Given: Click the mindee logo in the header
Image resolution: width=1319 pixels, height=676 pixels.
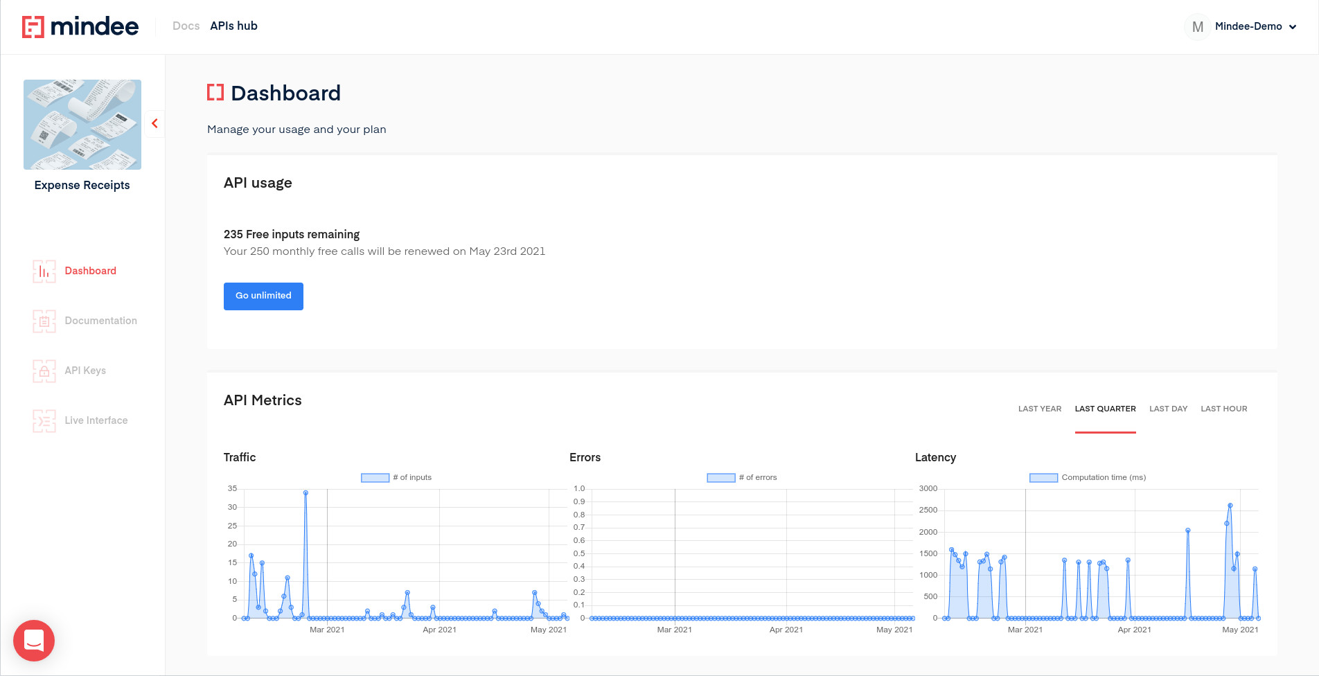Looking at the screenshot, I should pyautogui.click(x=80, y=26).
